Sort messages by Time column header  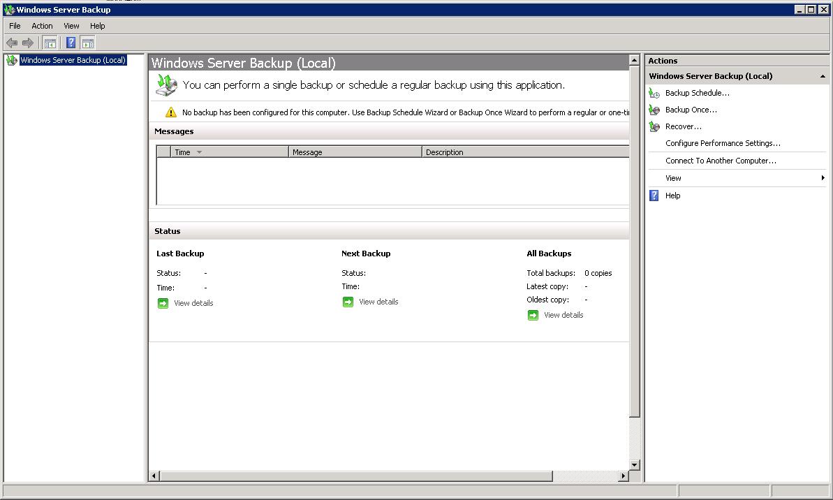coord(230,152)
